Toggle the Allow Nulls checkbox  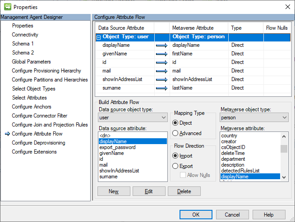click(x=183, y=175)
